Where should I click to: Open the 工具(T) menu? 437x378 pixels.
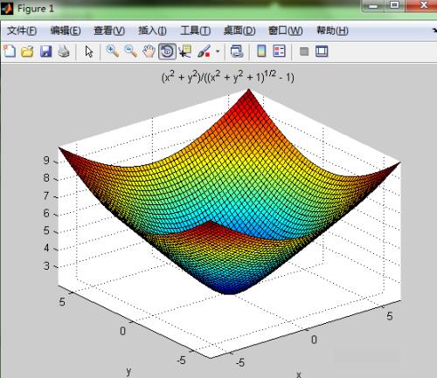196,31
